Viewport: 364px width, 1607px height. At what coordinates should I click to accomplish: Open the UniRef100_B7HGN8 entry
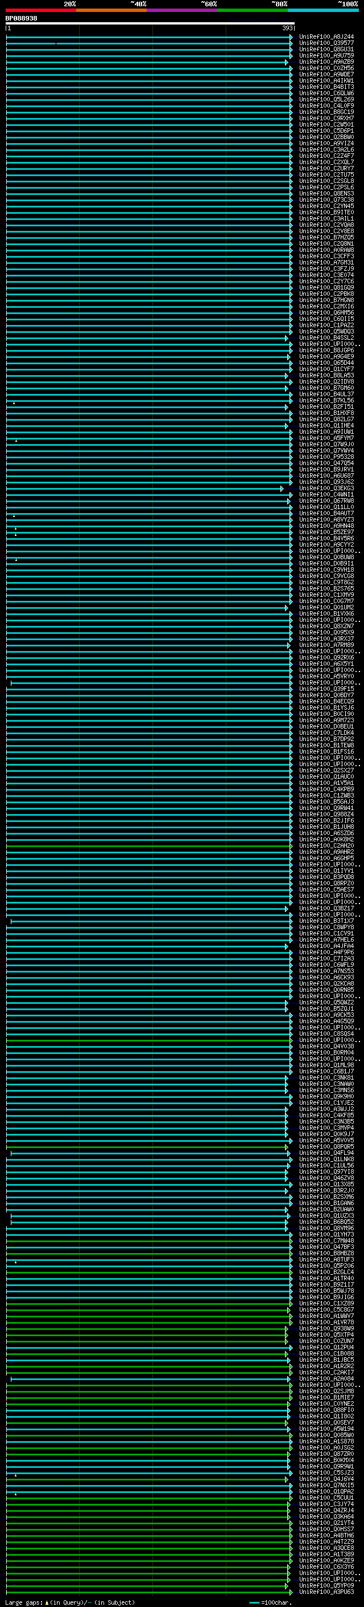coord(326,300)
